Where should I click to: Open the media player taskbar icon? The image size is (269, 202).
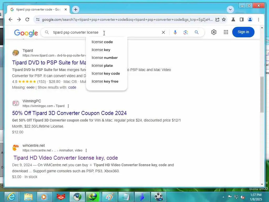[x=44, y=197]
